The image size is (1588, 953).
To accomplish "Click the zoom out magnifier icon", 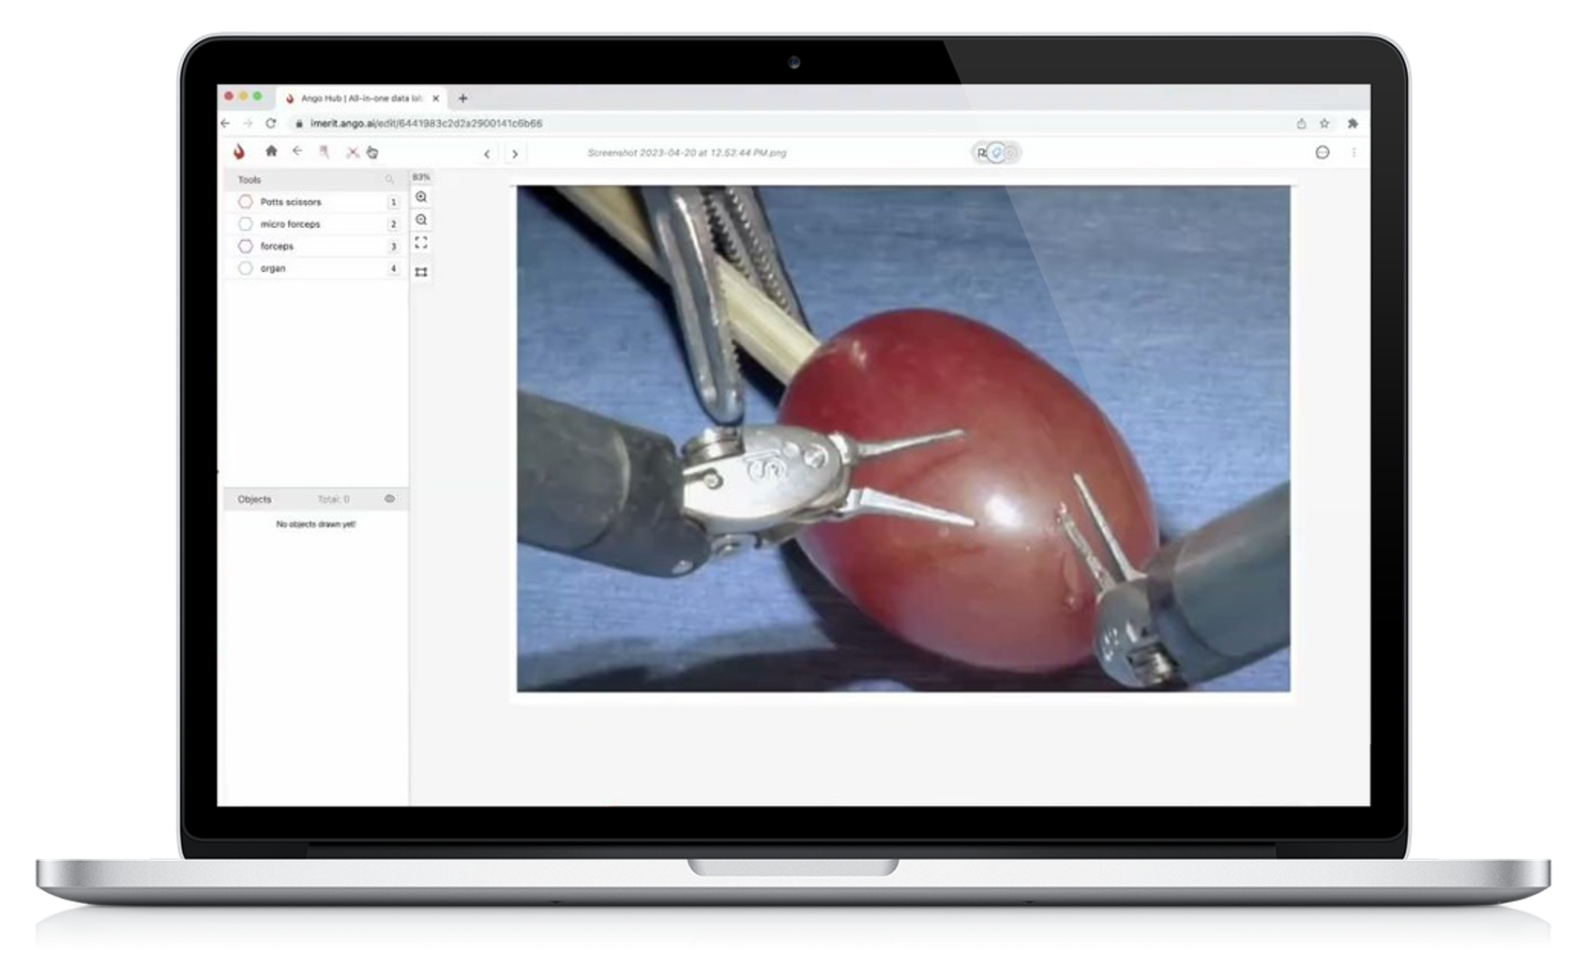I will (x=421, y=220).
